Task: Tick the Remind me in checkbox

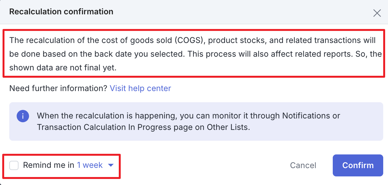Action: [x=14, y=165]
